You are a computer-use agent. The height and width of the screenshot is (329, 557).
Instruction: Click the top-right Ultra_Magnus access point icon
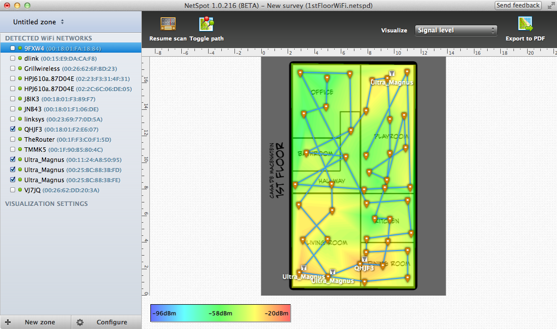click(x=392, y=74)
